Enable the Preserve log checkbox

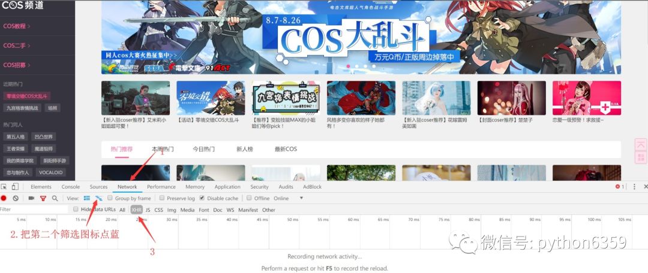tap(162, 198)
